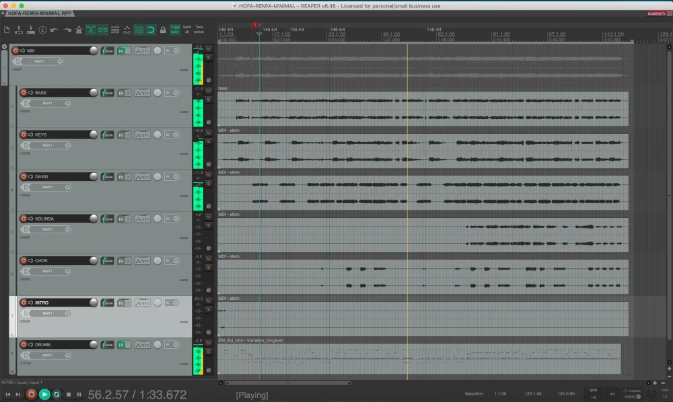Viewport: 673px width, 402px height.
Task: Solo the CHOR track
Action: [x=209, y=268]
